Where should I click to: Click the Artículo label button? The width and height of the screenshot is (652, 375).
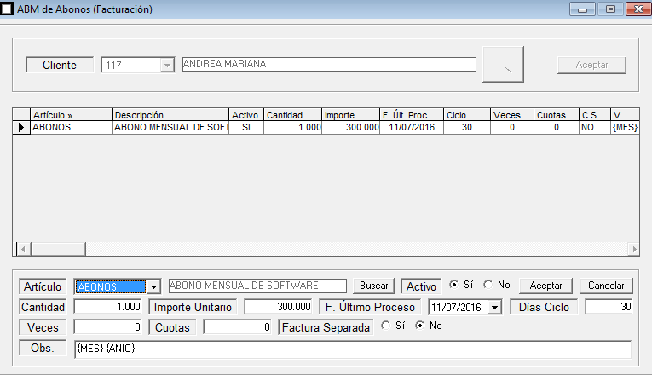point(43,286)
